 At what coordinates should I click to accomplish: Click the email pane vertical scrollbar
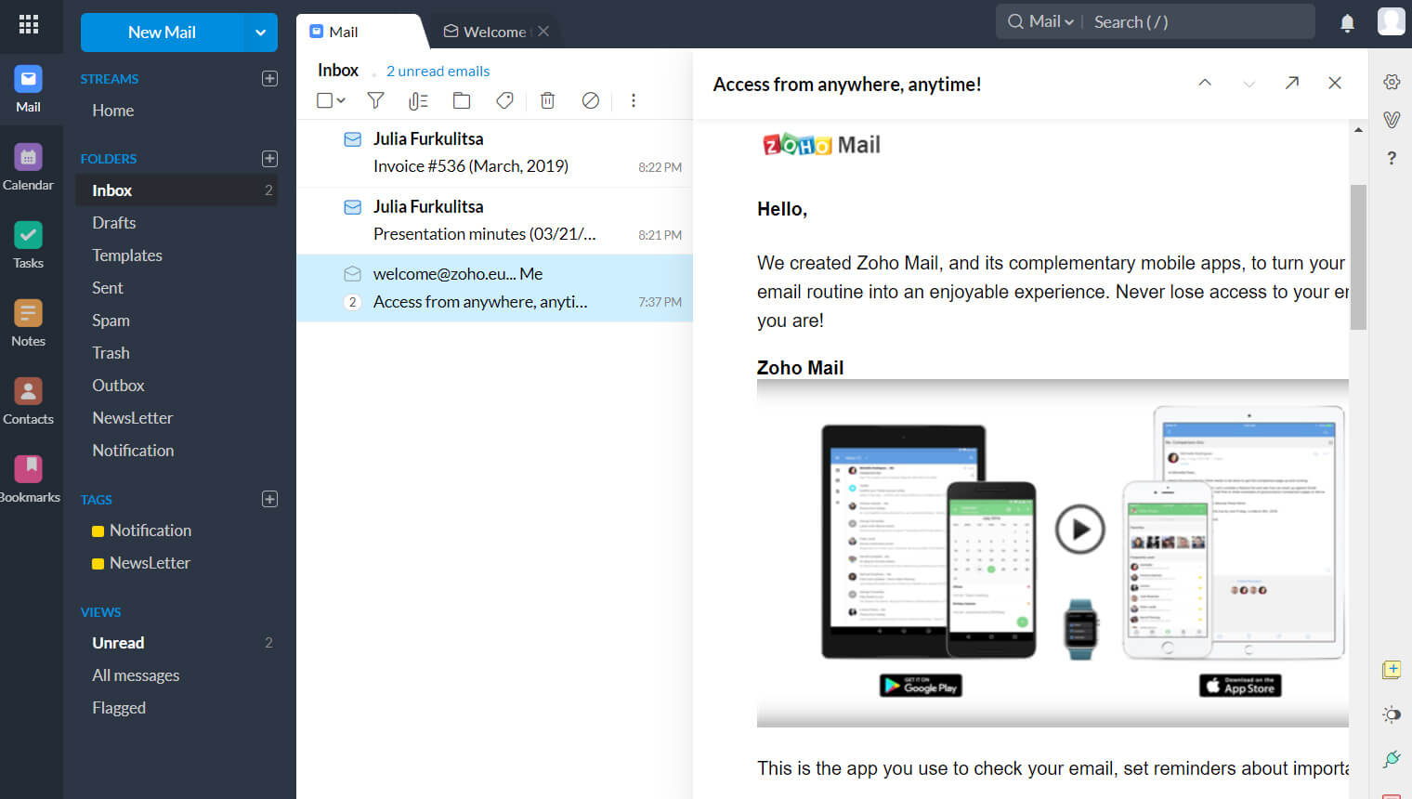tap(1358, 257)
